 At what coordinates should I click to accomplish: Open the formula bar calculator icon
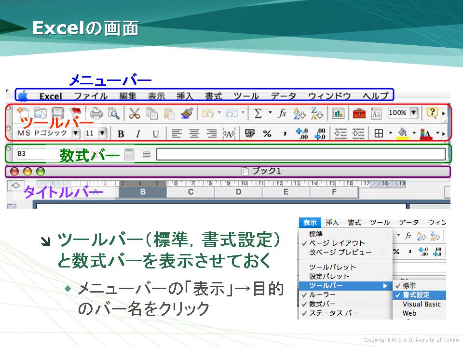click(129, 154)
